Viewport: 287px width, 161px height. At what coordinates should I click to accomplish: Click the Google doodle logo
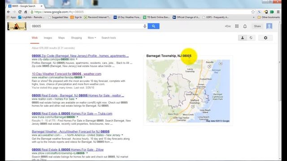17,26
